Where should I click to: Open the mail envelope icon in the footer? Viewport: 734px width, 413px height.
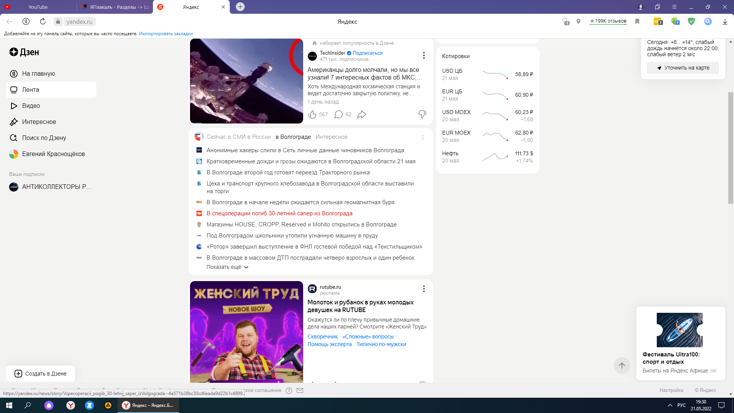(x=300, y=390)
